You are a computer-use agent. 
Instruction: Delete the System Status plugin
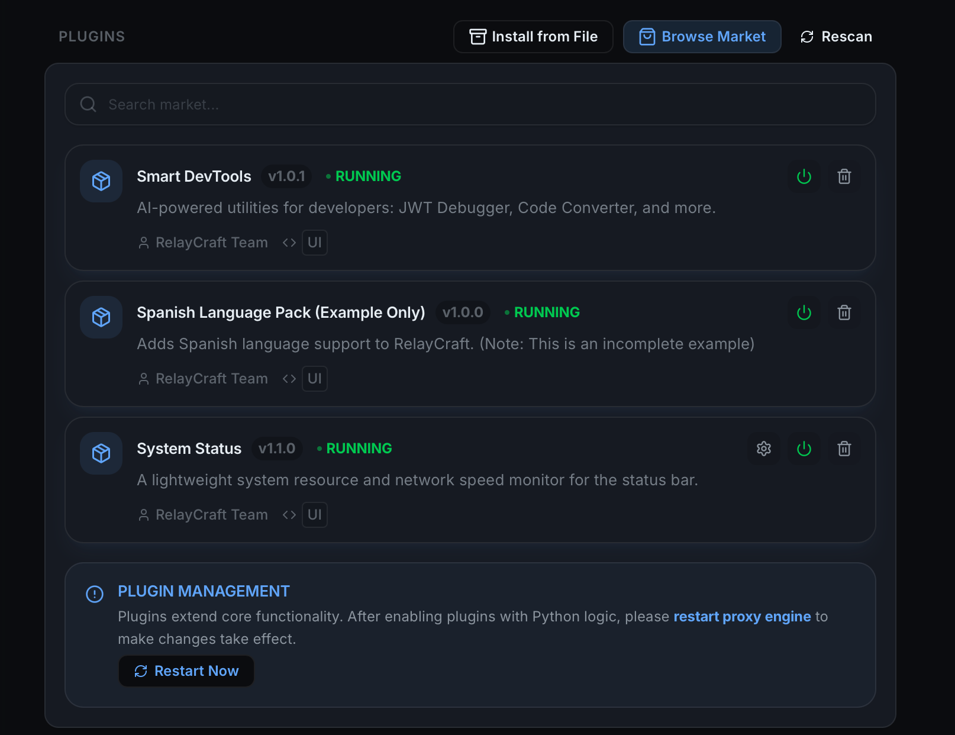pos(844,449)
